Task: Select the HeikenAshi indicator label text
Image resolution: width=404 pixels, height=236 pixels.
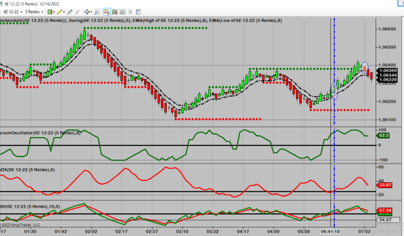Action: (x=33, y=20)
